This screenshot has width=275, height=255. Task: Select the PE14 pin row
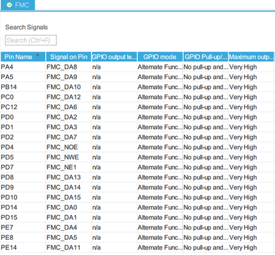tap(137, 247)
